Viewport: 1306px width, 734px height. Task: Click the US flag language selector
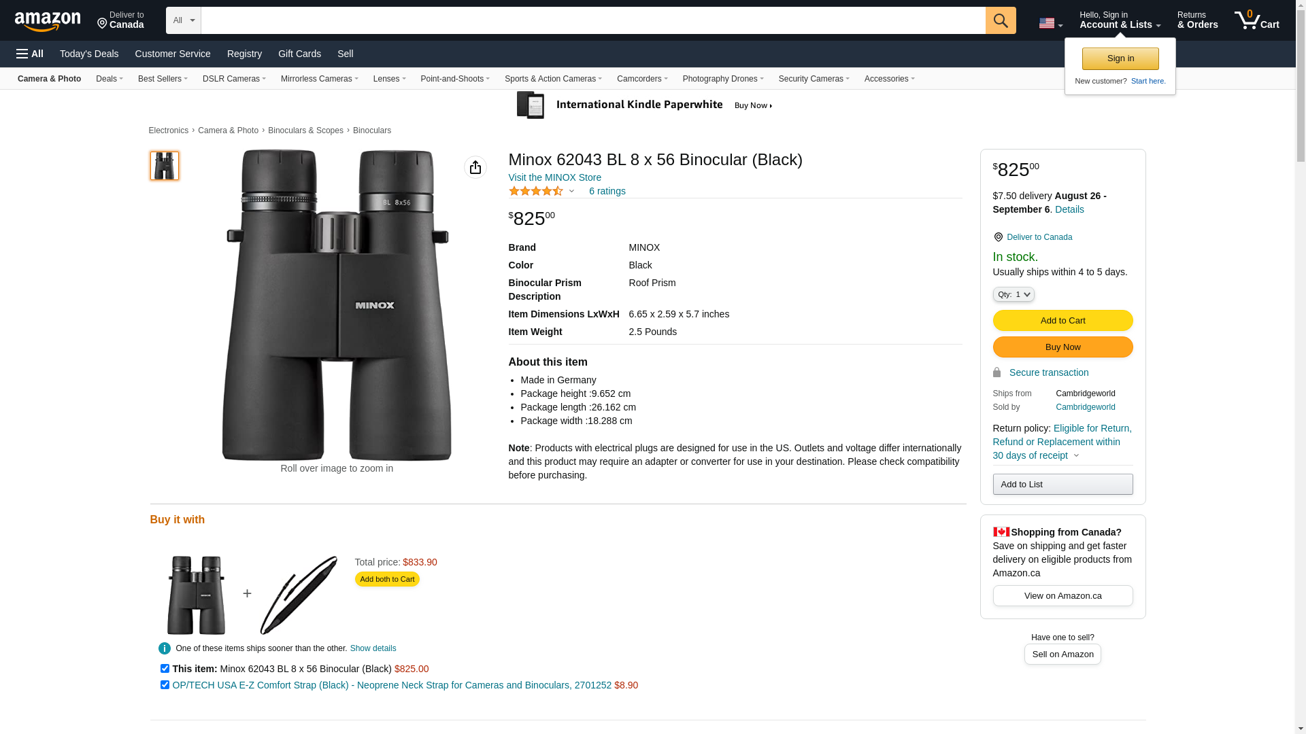click(1050, 23)
